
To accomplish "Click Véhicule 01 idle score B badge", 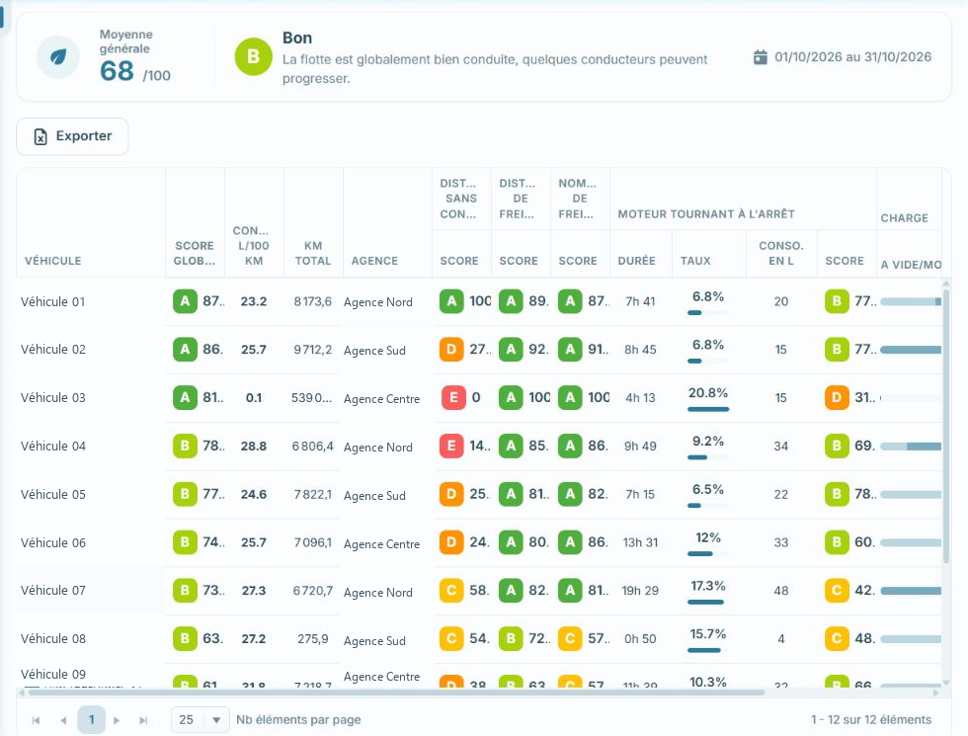I will [837, 301].
